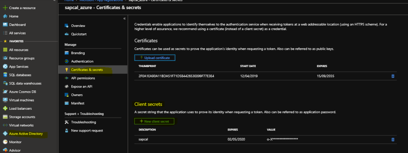Click the VALUE column header
This screenshot has height=153, width=408.
[x=271, y=130]
